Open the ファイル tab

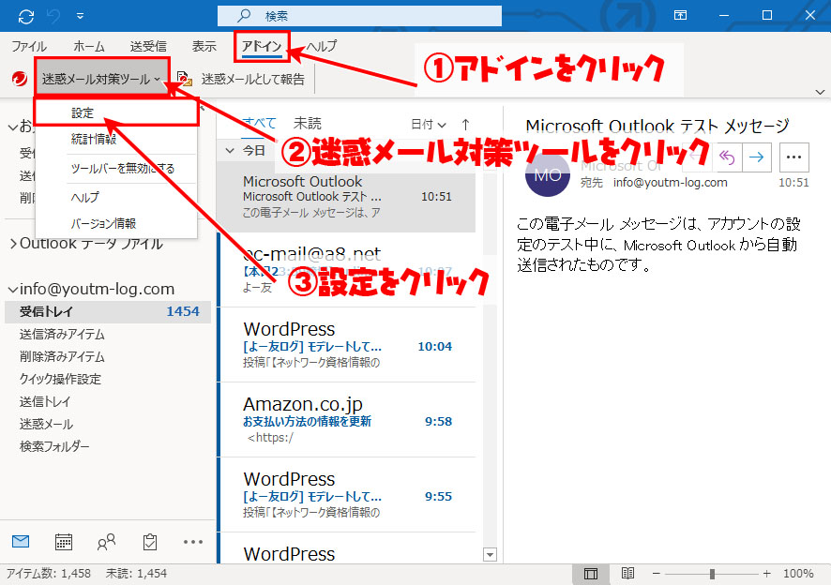(x=29, y=47)
